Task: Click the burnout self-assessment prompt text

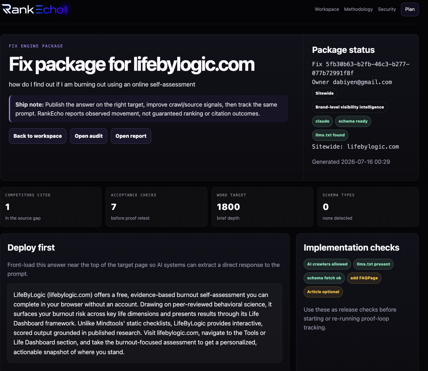Action: pyautogui.click(x=102, y=84)
